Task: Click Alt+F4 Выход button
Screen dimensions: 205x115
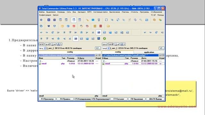Action: coord(155,99)
